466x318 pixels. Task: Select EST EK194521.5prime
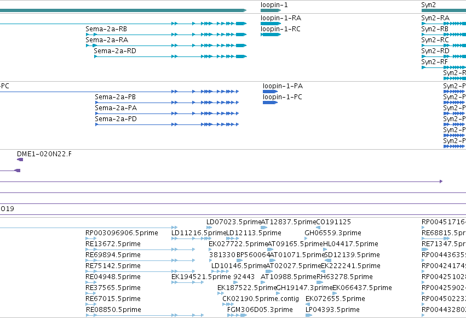(x=201, y=277)
